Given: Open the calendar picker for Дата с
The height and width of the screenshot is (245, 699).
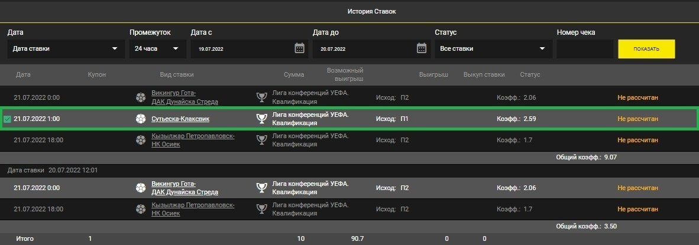Looking at the screenshot, I should point(299,48).
